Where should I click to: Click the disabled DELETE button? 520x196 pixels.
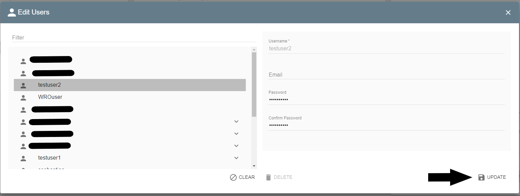point(279,177)
